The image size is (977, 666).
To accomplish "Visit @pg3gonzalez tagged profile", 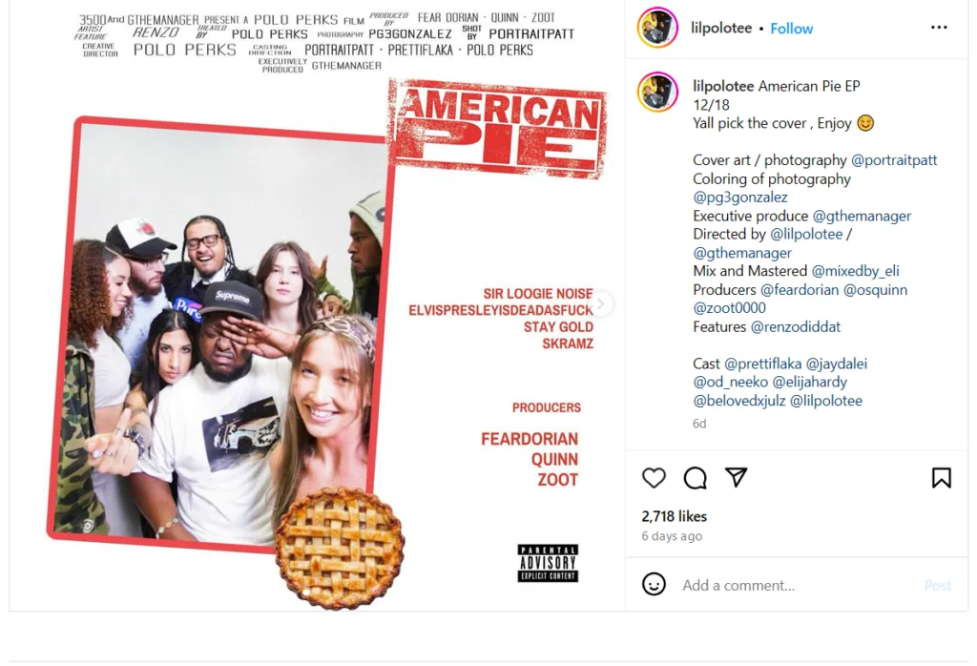I will tap(740, 198).
